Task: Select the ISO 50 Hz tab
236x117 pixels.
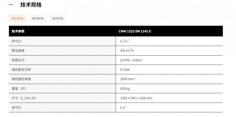Action: (17, 18)
